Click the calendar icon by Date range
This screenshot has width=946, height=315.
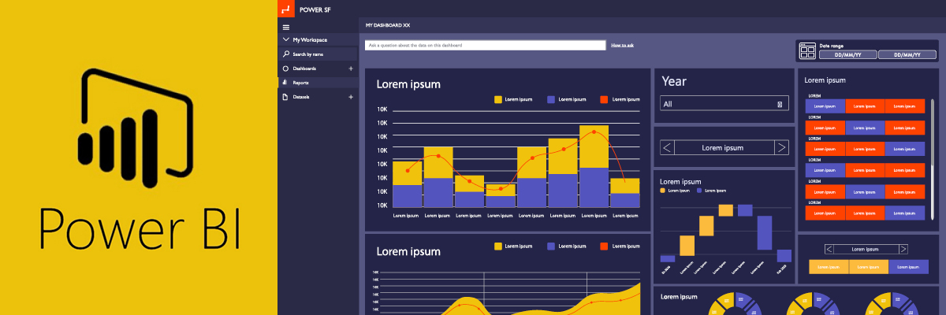(807, 51)
